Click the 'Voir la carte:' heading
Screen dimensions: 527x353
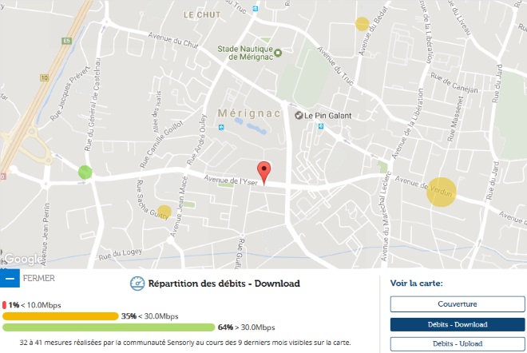(x=417, y=284)
